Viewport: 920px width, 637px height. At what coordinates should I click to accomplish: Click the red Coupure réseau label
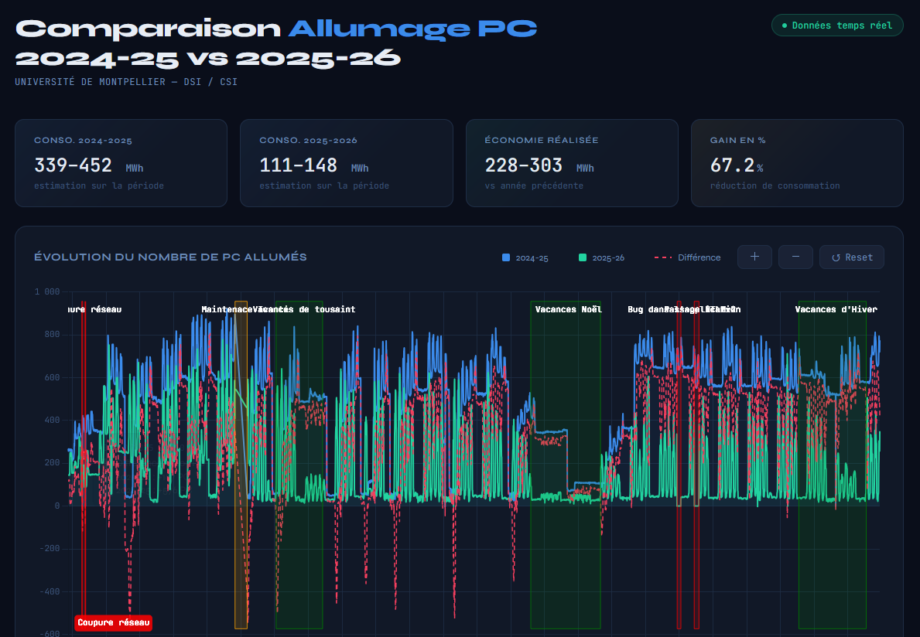click(x=114, y=622)
